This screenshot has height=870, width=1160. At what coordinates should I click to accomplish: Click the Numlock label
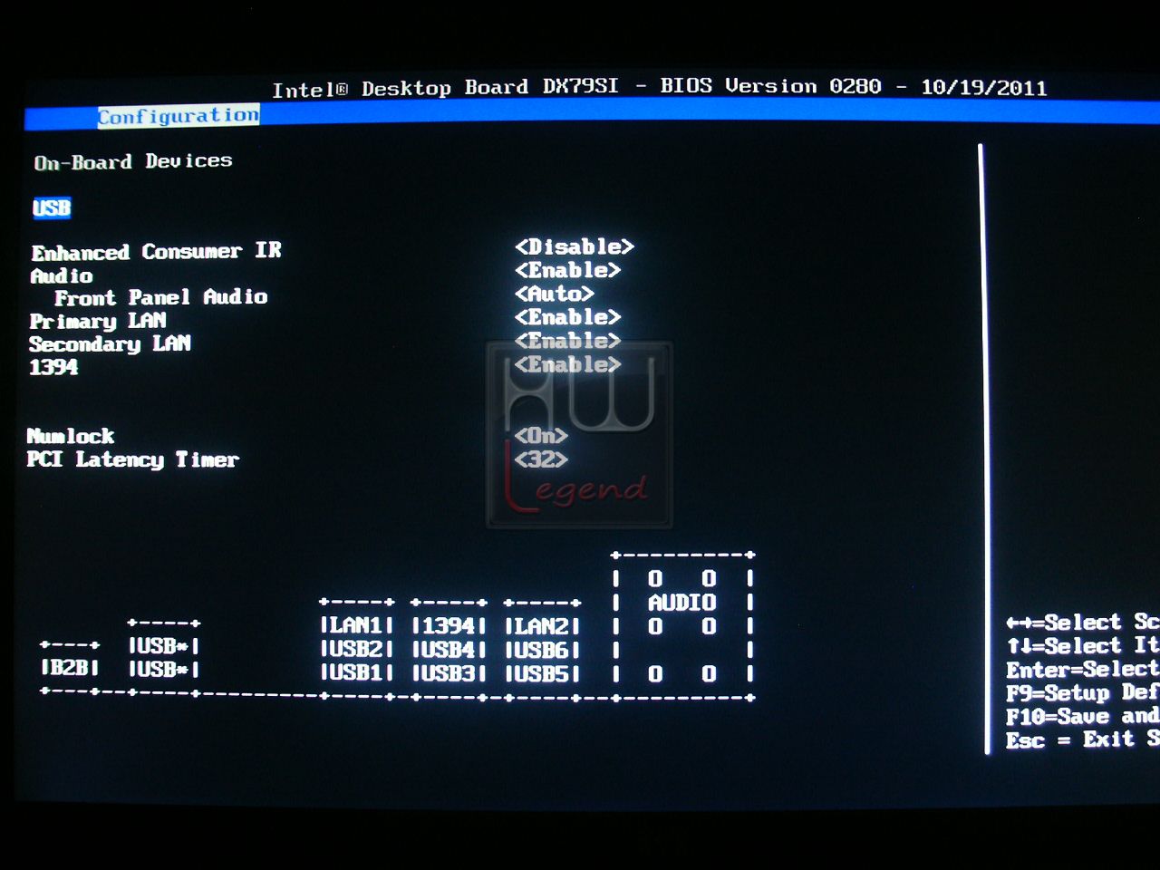tap(71, 436)
